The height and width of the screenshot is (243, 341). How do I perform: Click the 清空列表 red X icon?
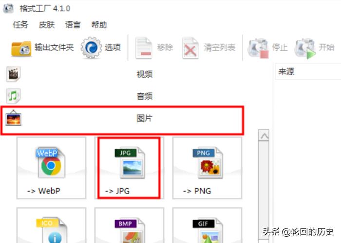point(190,48)
